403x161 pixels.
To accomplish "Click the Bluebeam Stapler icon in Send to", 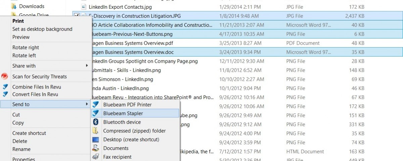I will pyautogui.click(x=96, y=113).
